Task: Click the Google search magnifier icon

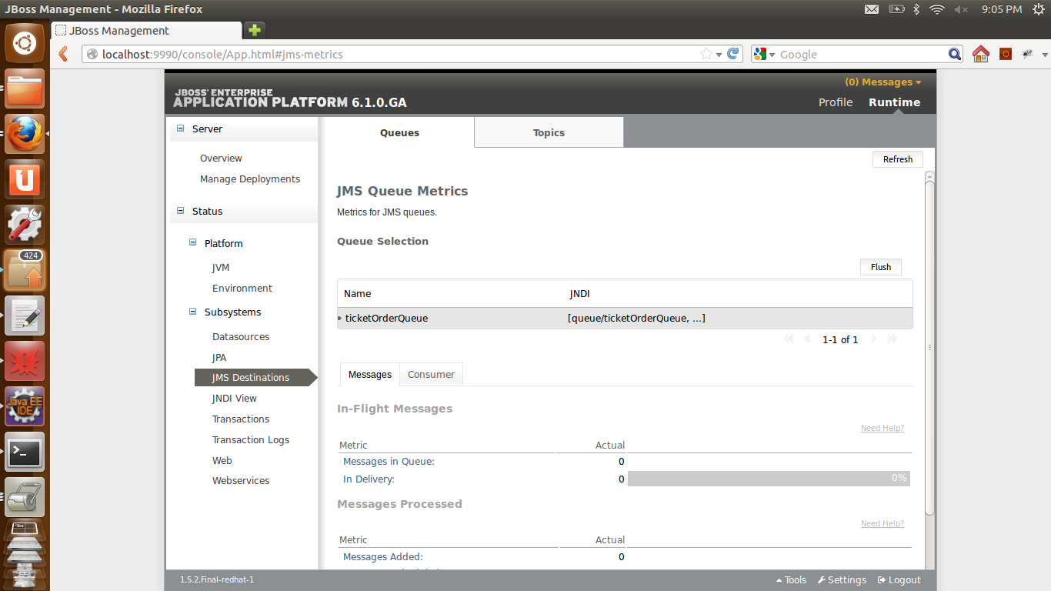Action: click(954, 54)
